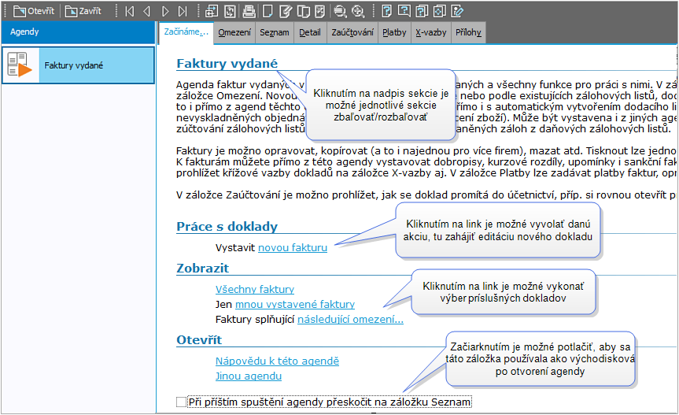The width and height of the screenshot is (679, 415).
Task: Click the delete document icon
Action: (x=320, y=11)
